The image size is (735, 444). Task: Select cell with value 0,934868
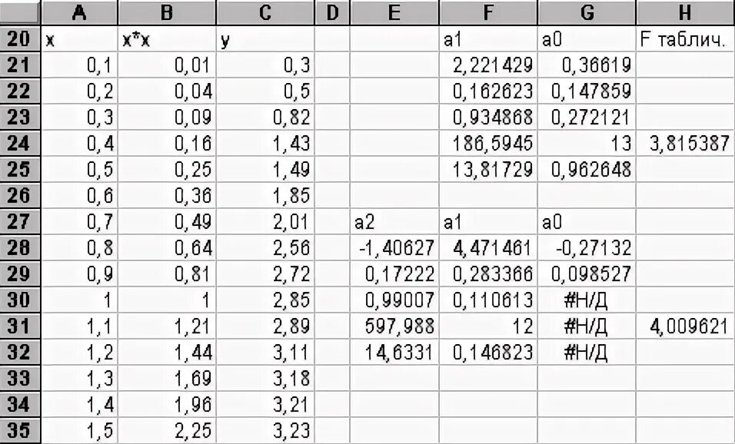(488, 117)
